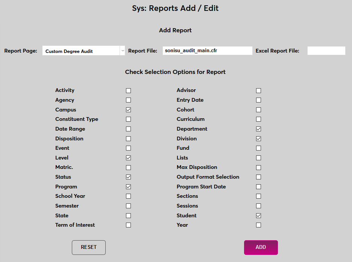Viewport: 352px width, 262px height.
Task: Check the Cohort option
Action: tap(258, 110)
